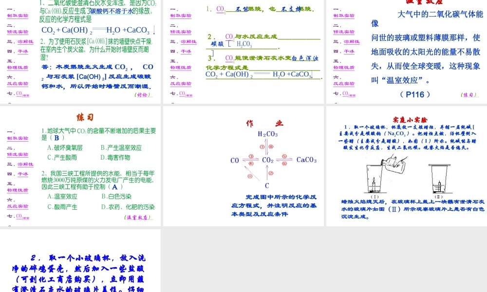Click 反应实验 link in first slide's sidebar
This screenshot has width=487, height=292.
[18, 84]
